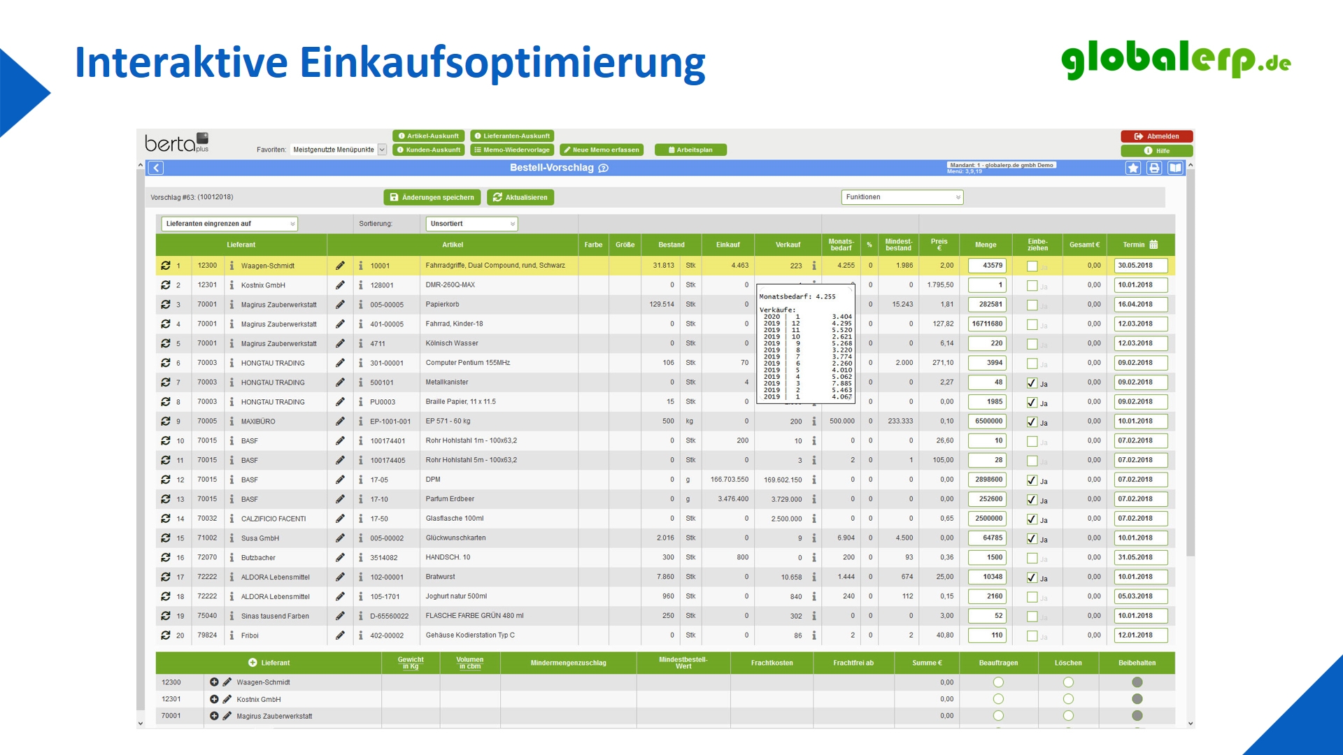This screenshot has height=755, width=1343.
Task: Click the back arrow icon beside Bestell-Vorschlag
Action: pos(157,168)
